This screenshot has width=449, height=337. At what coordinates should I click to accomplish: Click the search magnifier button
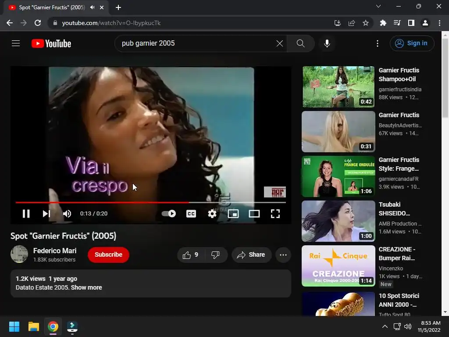tap(300, 43)
